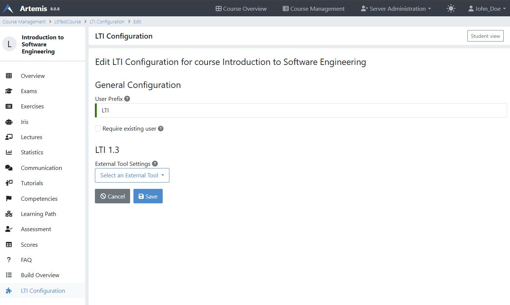The width and height of the screenshot is (510, 305).
Task: Open the Server Administration dropdown
Action: (395, 8)
